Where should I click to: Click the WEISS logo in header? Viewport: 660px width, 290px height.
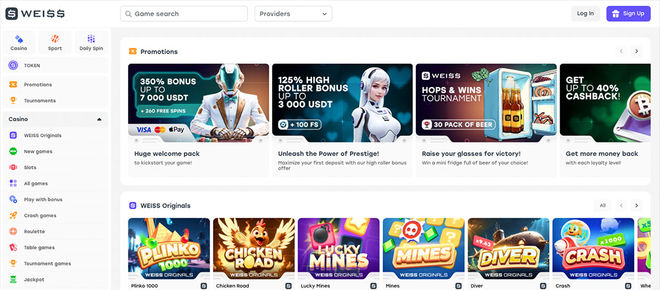(x=35, y=14)
